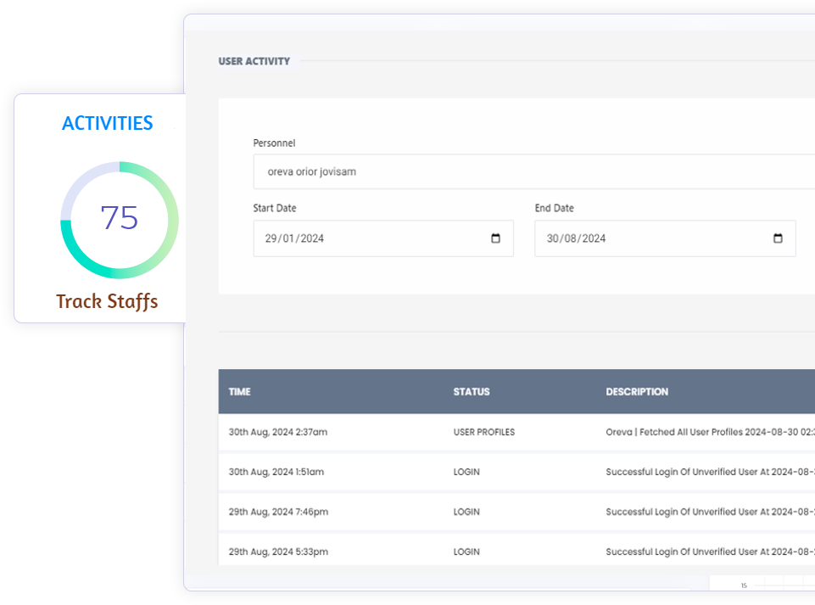Open the End Date calendar picker icon

coord(778,238)
